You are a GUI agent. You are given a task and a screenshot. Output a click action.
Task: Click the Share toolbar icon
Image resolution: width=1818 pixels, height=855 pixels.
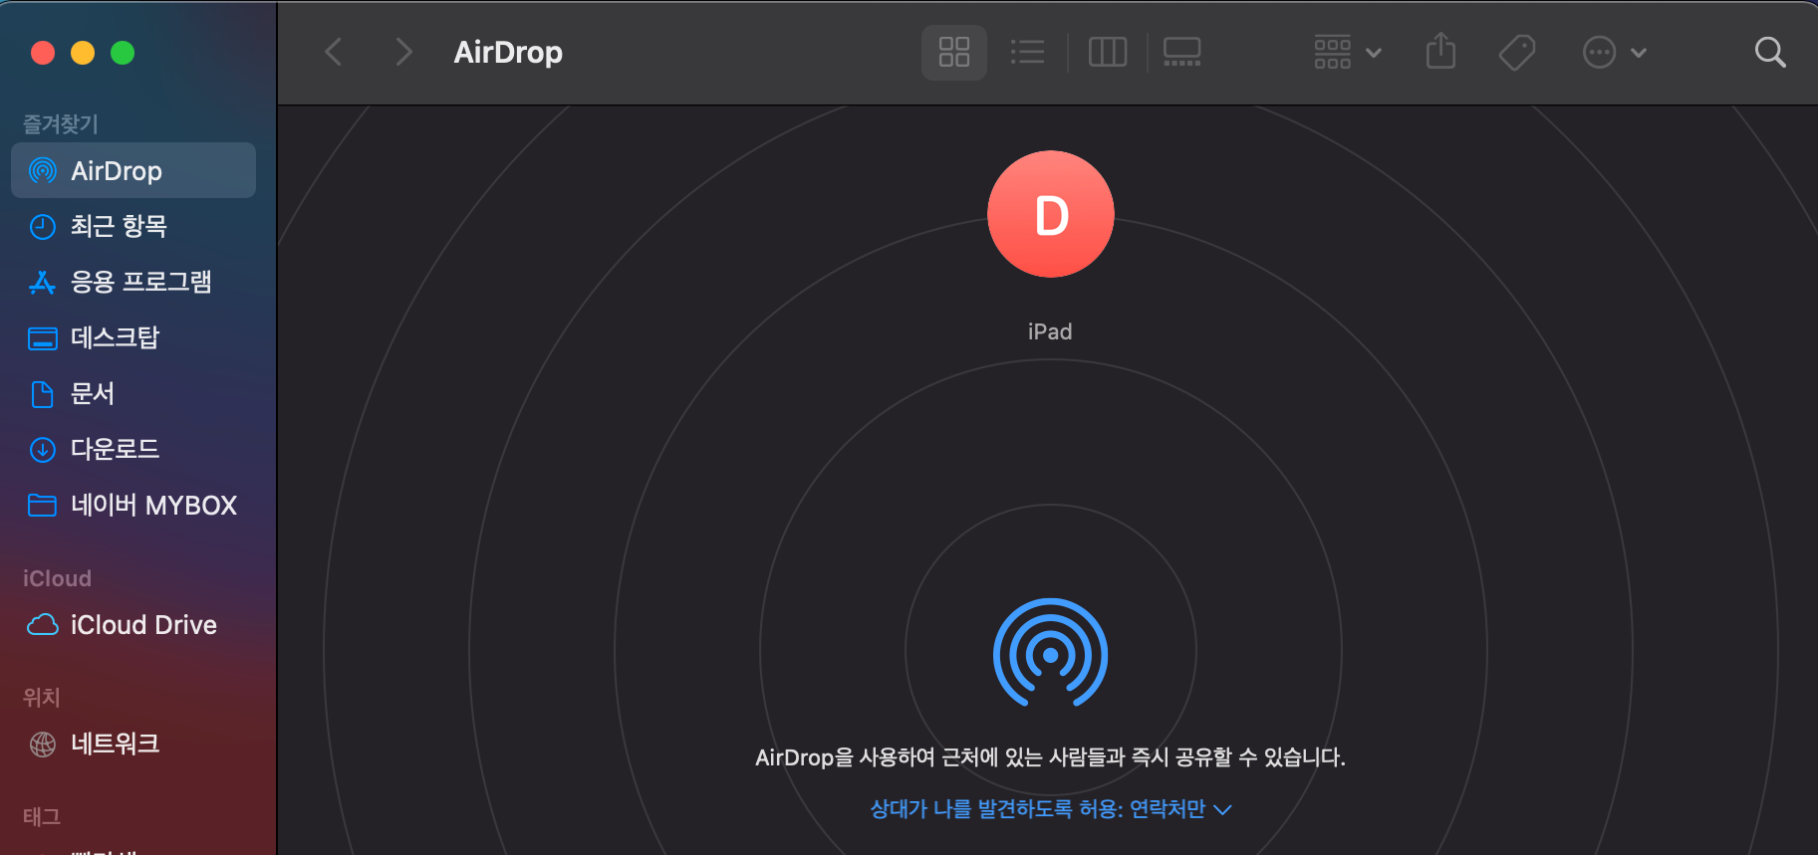(1440, 52)
